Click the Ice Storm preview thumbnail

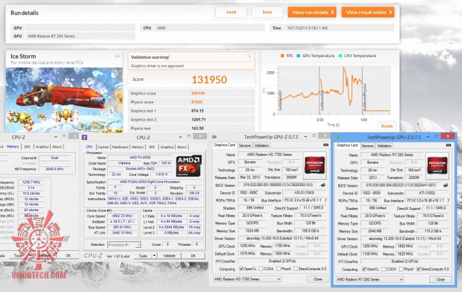[x=64, y=100]
